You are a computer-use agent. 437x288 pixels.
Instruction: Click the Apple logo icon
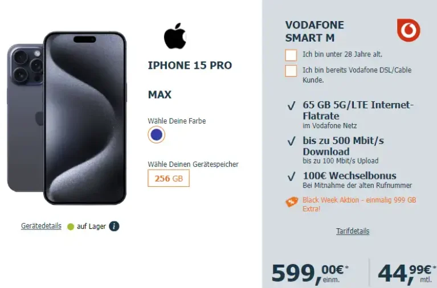(175, 36)
